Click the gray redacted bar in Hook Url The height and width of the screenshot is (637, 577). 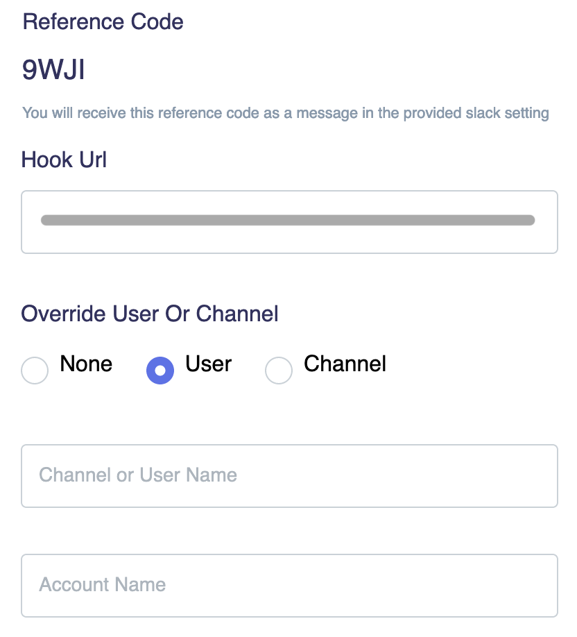tap(288, 220)
